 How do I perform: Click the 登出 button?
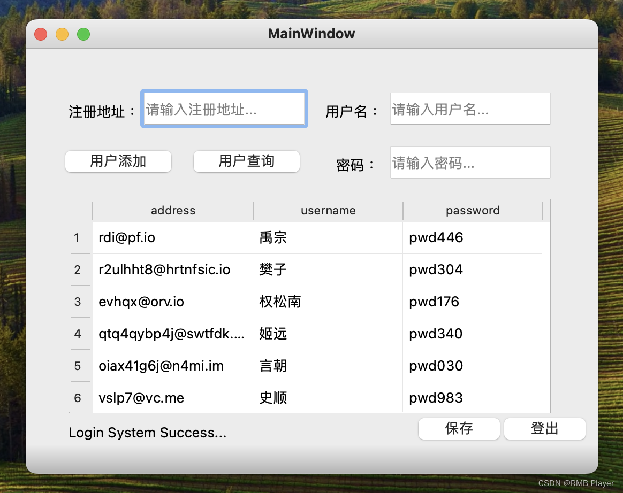point(544,428)
